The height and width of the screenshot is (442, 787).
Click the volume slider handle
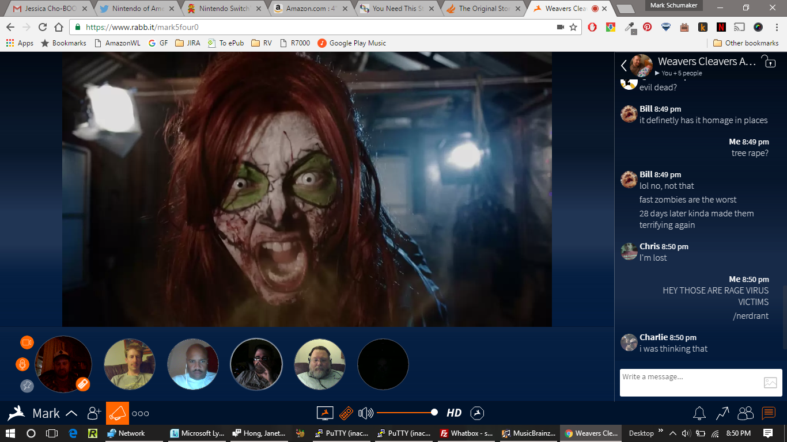point(434,412)
